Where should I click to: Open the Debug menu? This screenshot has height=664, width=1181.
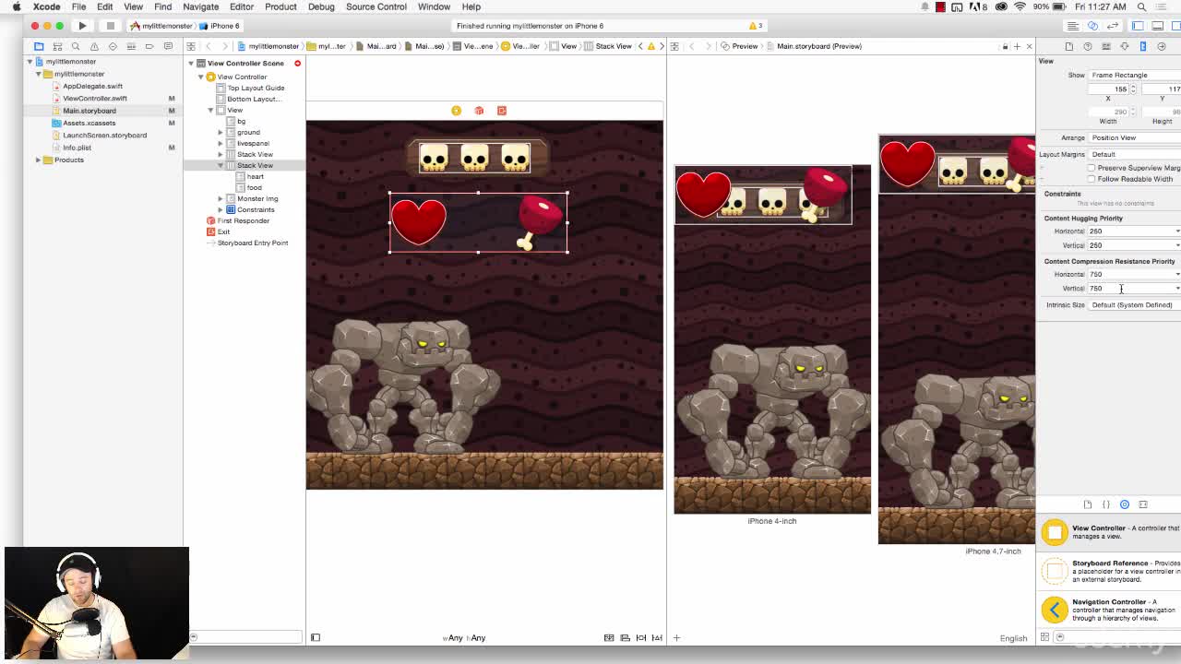point(321,6)
